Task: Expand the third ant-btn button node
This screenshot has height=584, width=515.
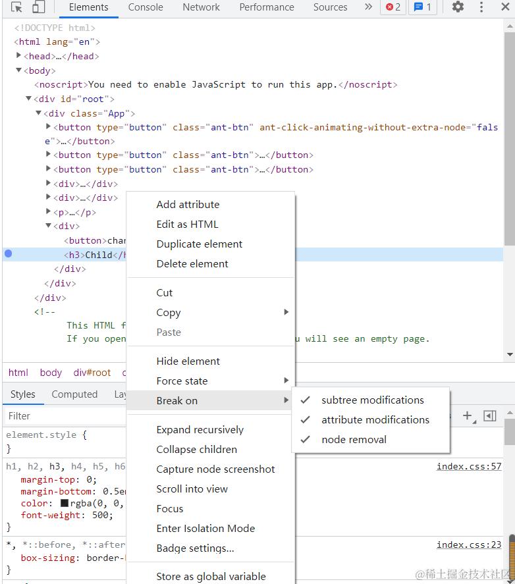Action: click(x=48, y=169)
